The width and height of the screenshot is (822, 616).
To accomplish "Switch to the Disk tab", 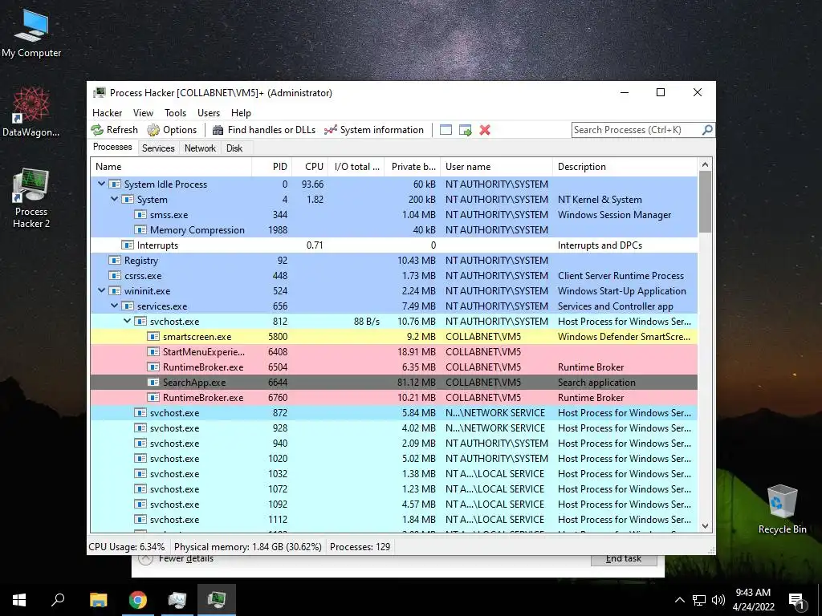I will pos(234,148).
